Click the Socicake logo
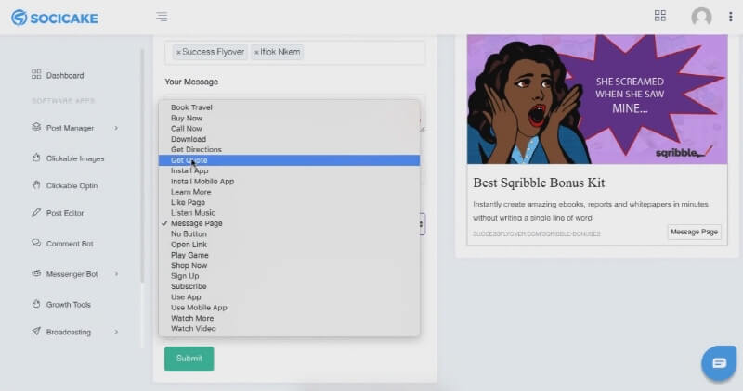Image resolution: width=743 pixels, height=391 pixels. [55, 18]
